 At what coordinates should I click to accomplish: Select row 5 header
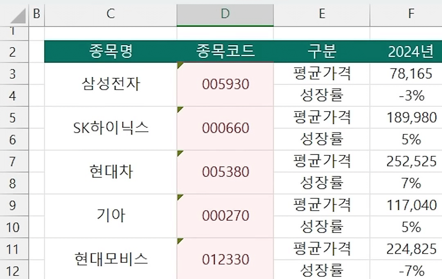tap(14, 117)
